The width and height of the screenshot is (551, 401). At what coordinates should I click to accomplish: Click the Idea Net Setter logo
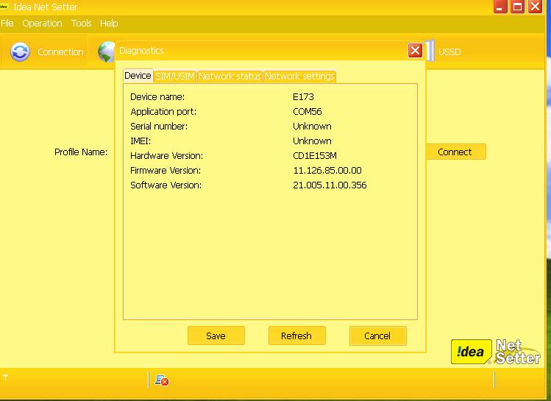pos(495,351)
